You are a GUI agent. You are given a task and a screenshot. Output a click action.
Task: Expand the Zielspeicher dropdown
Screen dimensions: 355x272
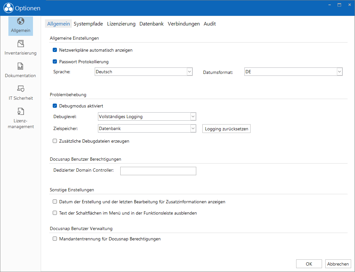[147, 128]
